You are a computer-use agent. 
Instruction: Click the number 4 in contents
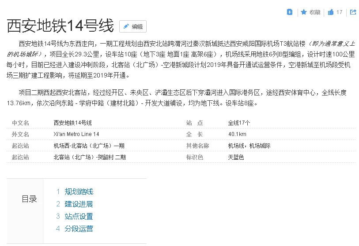coord(58,228)
